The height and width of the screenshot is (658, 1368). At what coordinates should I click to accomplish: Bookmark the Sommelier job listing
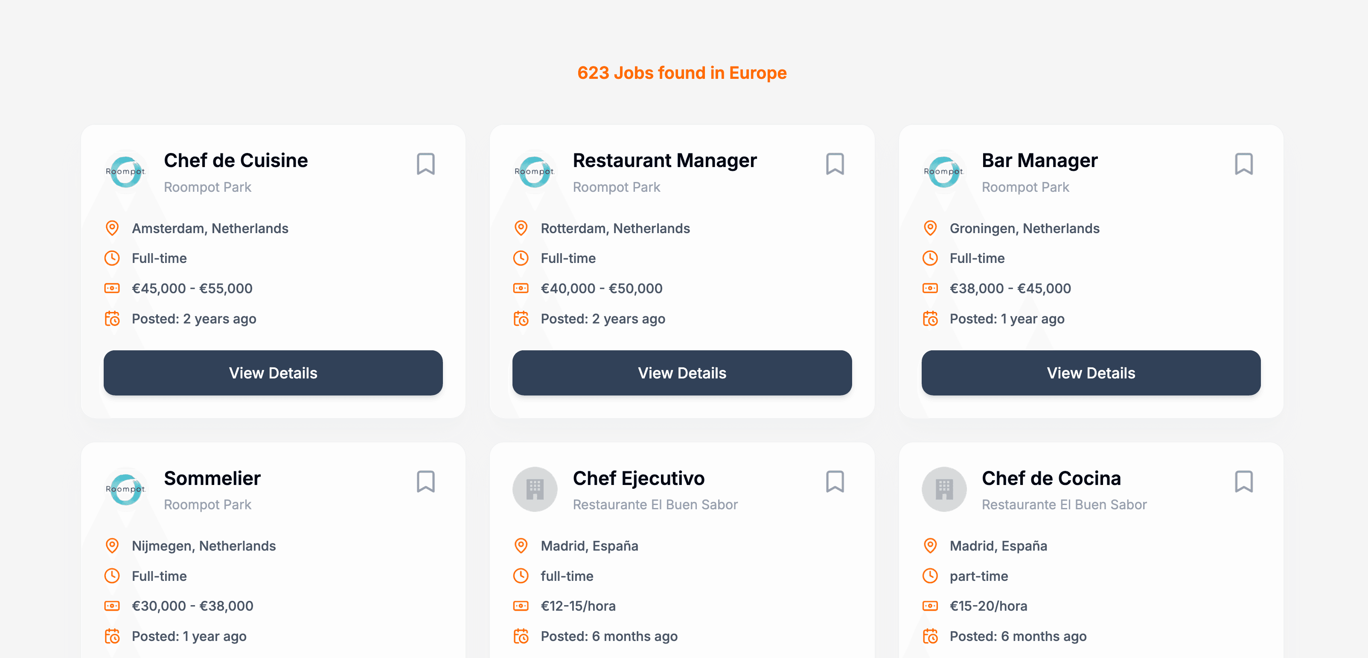coord(425,482)
